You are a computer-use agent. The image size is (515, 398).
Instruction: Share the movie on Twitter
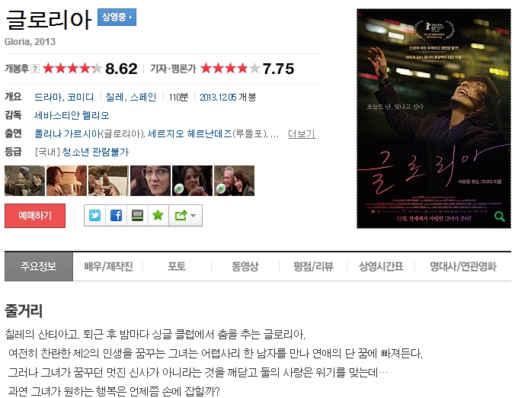[x=94, y=216]
